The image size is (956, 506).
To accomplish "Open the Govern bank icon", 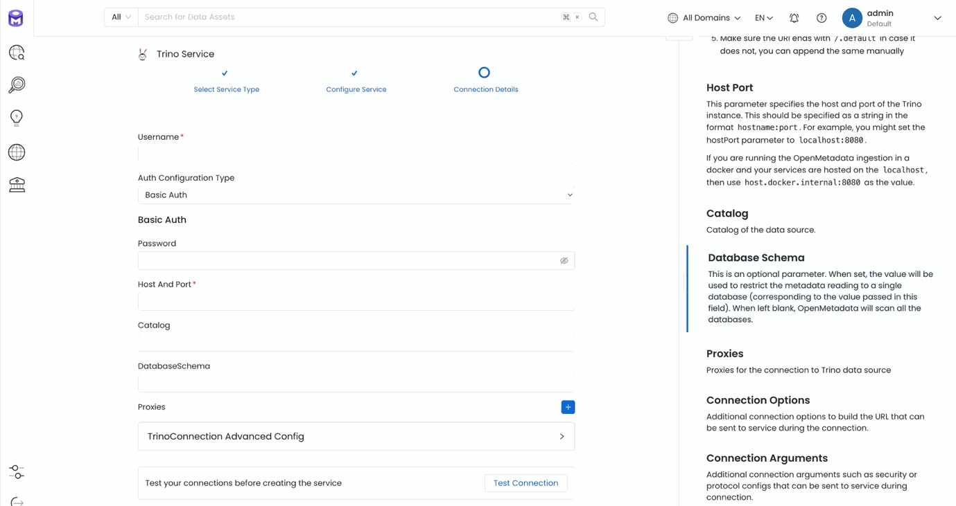I will point(17,184).
